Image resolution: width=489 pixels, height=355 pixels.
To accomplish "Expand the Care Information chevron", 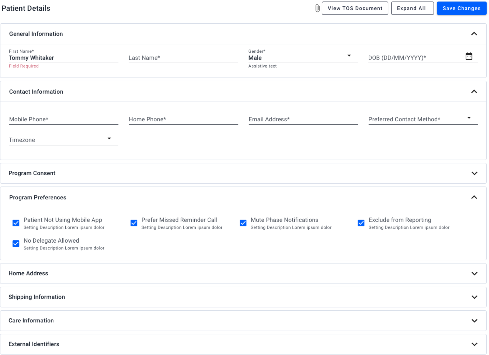I will pos(474,321).
